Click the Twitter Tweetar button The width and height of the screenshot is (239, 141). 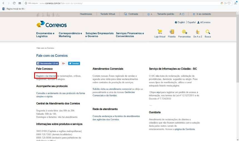pos(74,63)
